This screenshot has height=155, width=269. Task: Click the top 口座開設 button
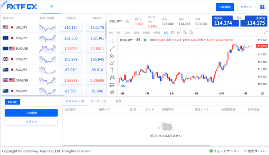click(225, 7)
